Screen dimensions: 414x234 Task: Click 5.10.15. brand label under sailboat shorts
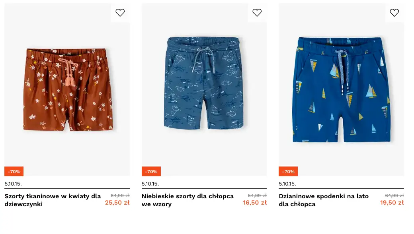tap(287, 184)
